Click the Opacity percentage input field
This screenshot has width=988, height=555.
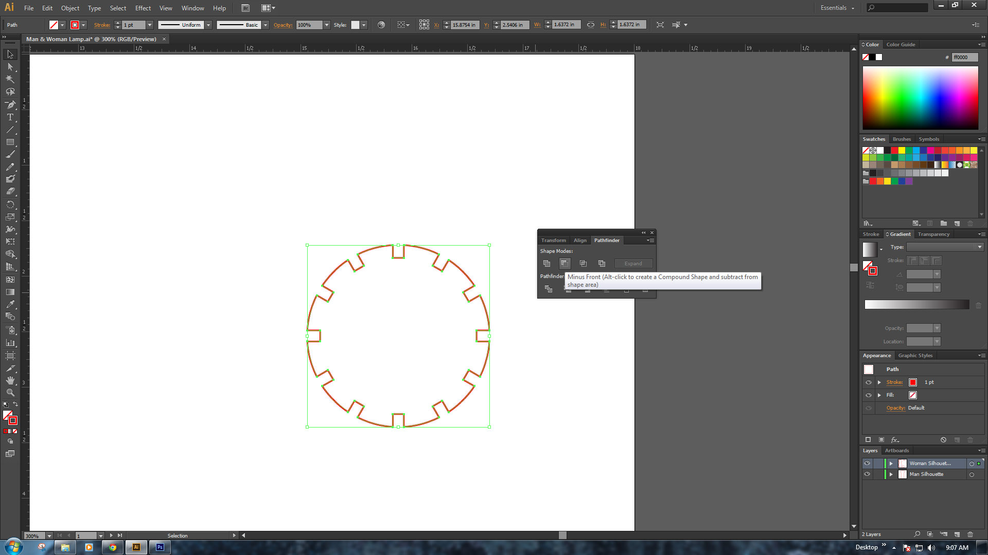coord(308,24)
